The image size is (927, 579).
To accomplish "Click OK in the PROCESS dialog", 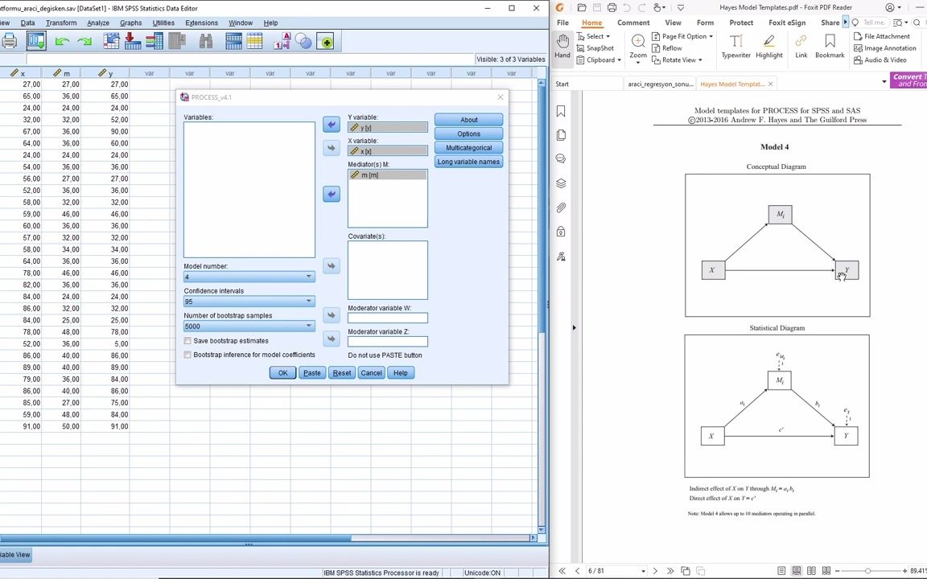I will (x=282, y=372).
